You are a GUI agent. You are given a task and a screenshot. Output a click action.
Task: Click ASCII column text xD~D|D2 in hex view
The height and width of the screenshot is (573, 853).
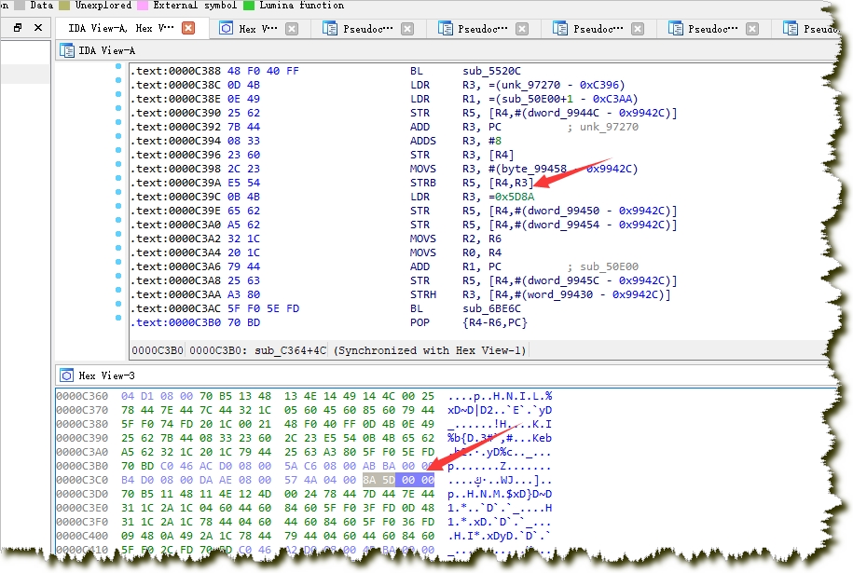click(x=471, y=411)
